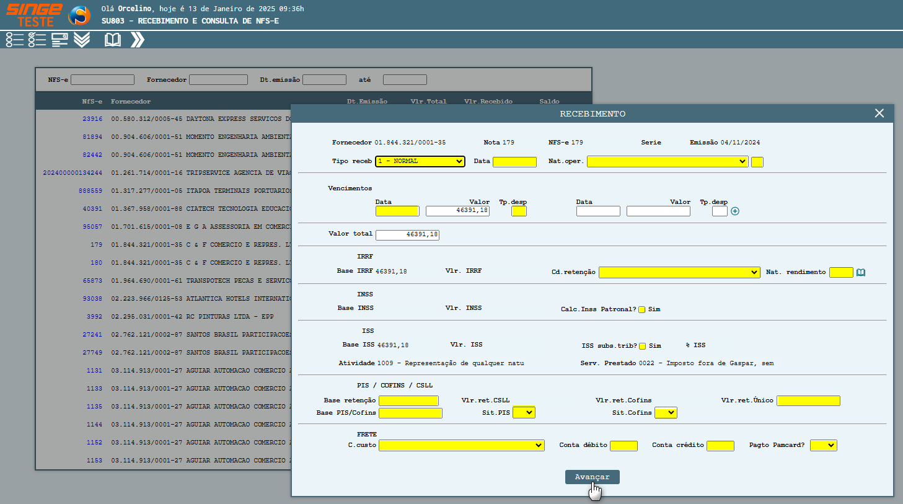This screenshot has width=903, height=504.
Task: Click the Base retenção field
Action: (408, 401)
